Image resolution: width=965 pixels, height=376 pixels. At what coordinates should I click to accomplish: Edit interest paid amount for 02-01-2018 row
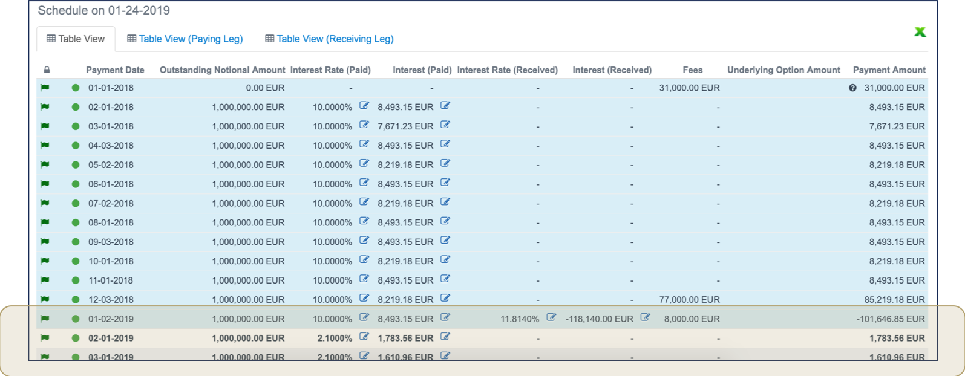(445, 106)
